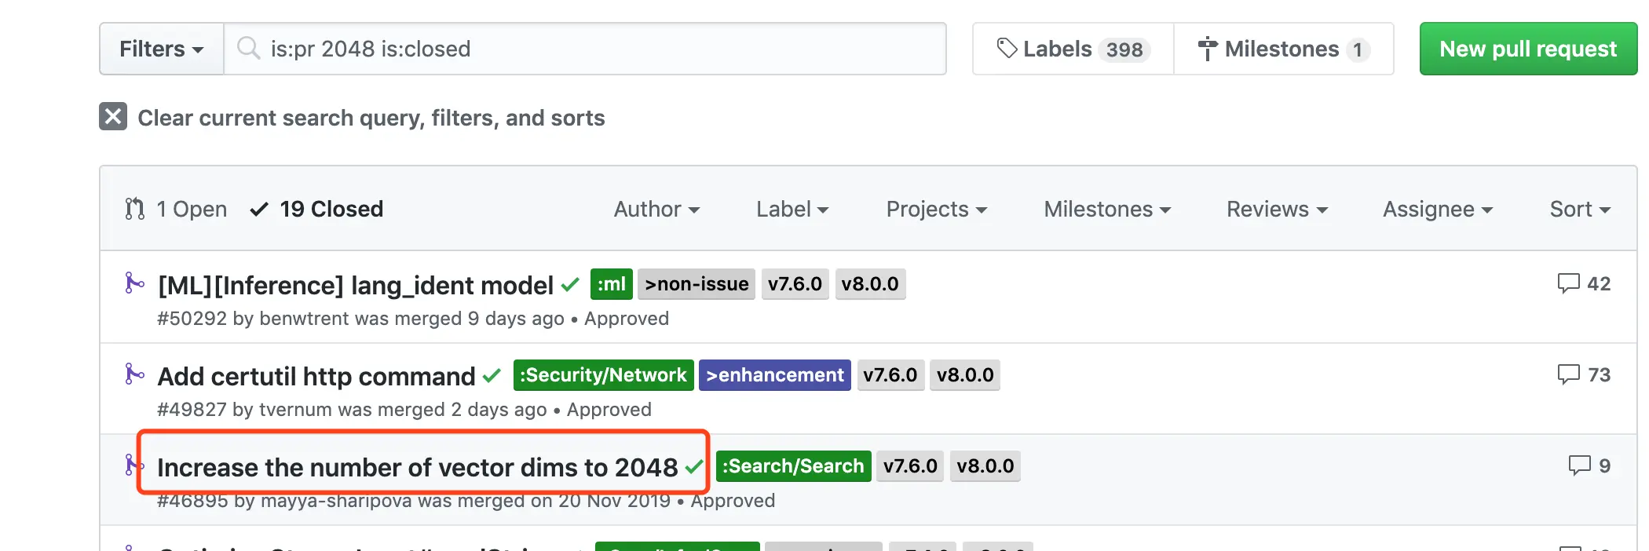The image size is (1649, 551).
Task: Focus the pull request search field
Action: point(585,49)
